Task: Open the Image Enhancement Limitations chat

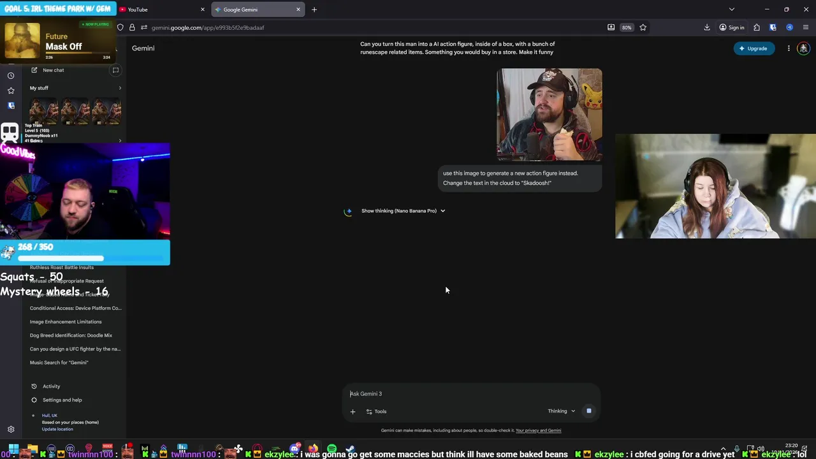Action: [66, 322]
